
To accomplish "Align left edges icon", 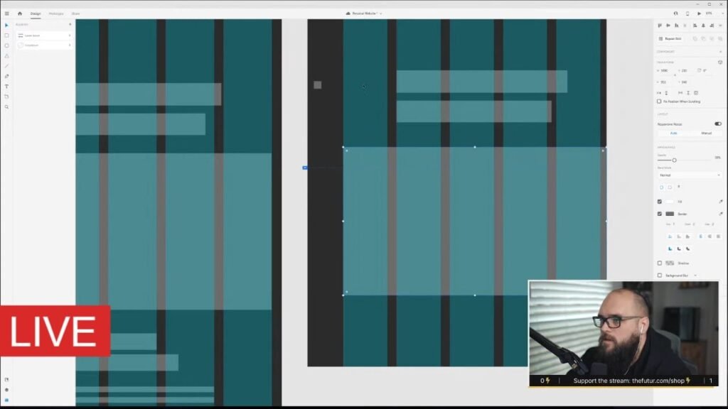I will 695,26.
